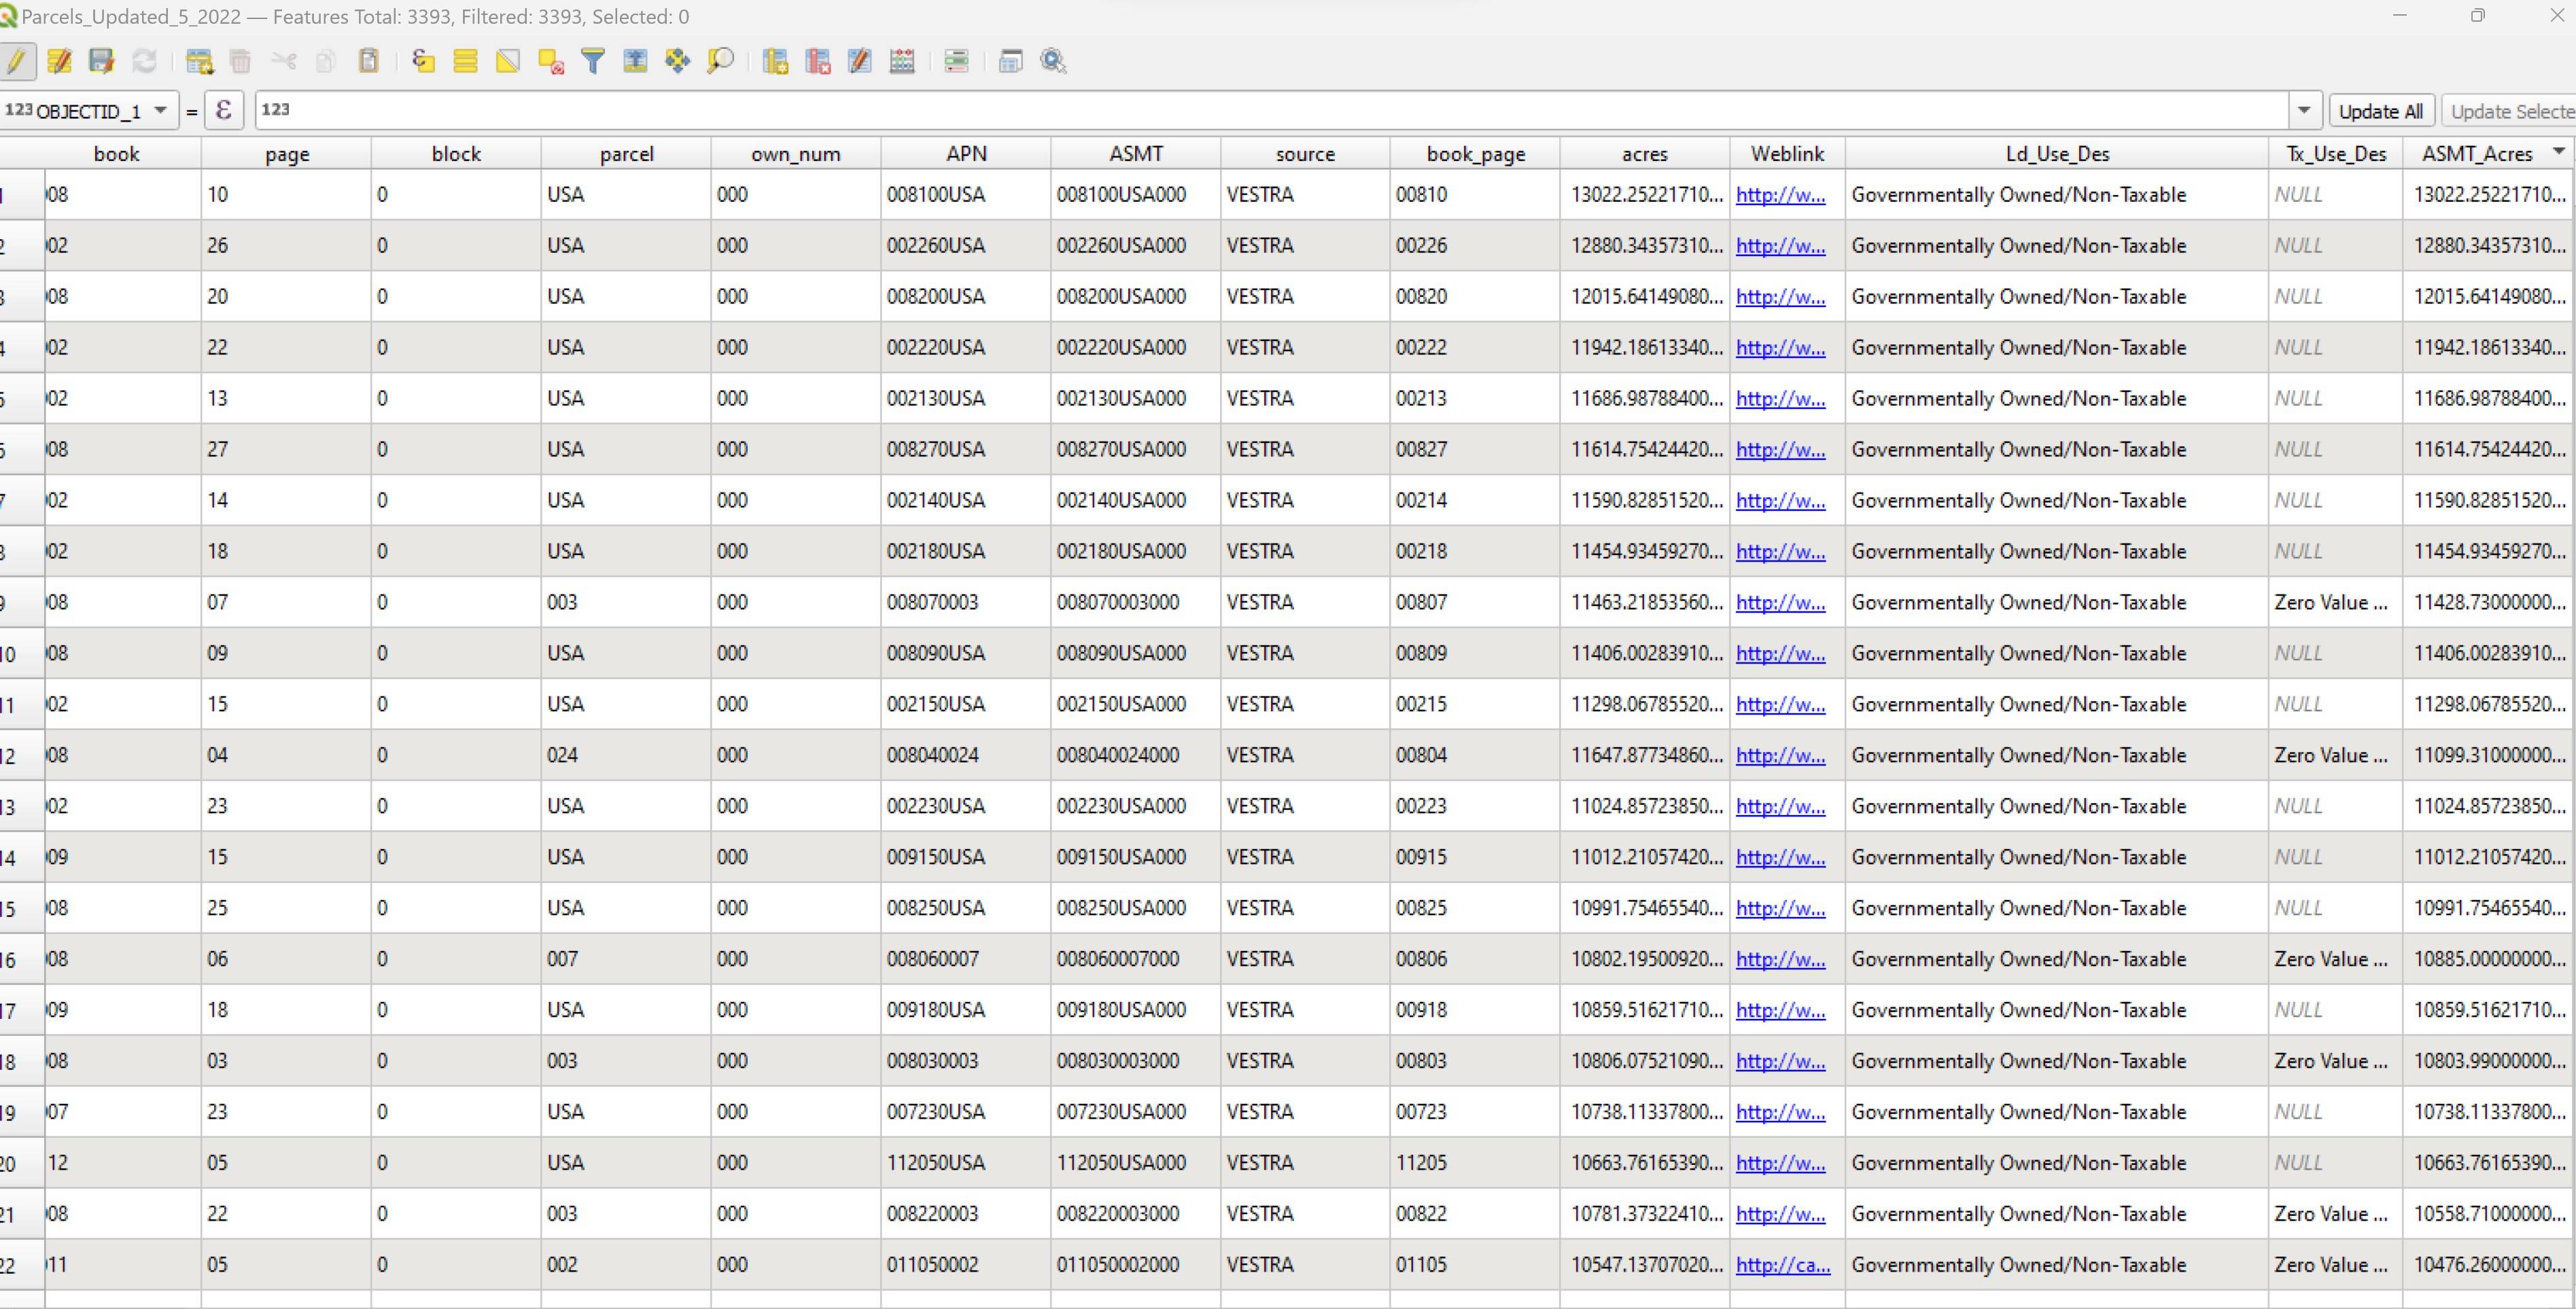Click source cell VESTRA for APN 002130USA
The height and width of the screenshot is (1309, 2576).
(1305, 399)
